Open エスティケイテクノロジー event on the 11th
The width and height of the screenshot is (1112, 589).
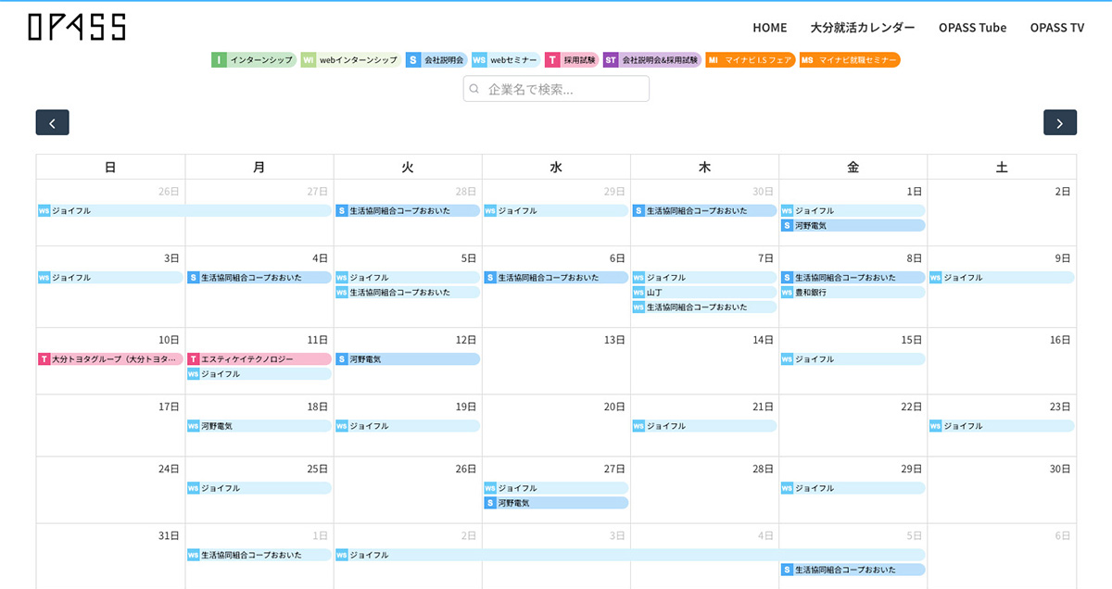[259, 359]
